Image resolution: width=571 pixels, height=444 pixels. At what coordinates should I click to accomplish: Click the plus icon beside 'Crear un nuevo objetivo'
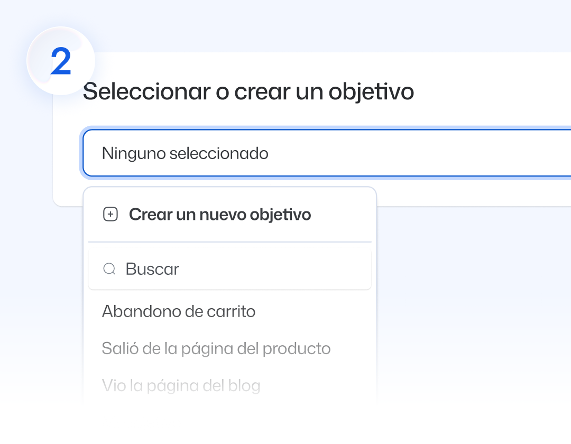point(110,215)
